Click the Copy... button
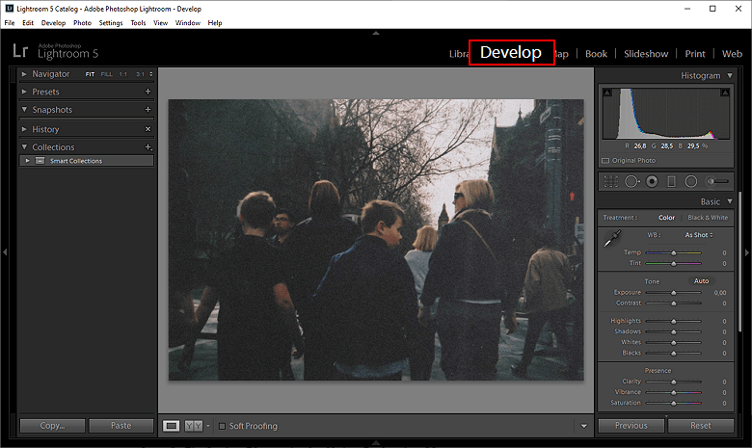This screenshot has height=448, width=752. coord(52,426)
